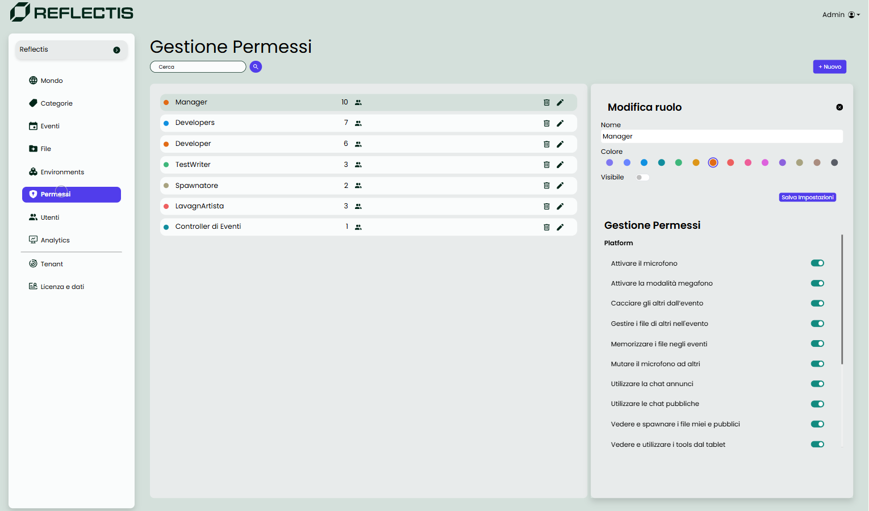Click the search magnifier button
The image size is (869, 511).
click(x=256, y=66)
